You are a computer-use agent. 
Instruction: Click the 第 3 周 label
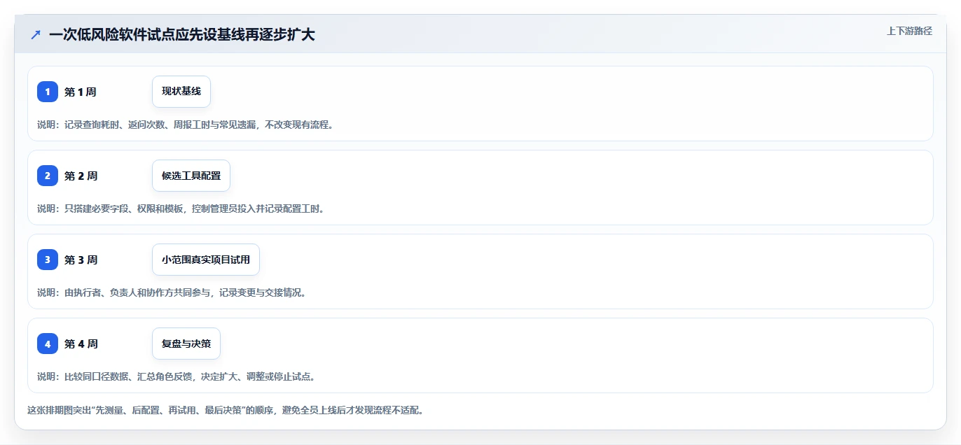pyautogui.click(x=81, y=260)
